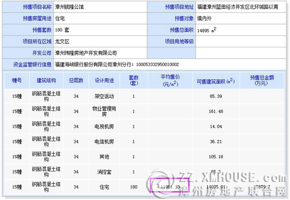
Task: Click the 住宅 row unit count 180
Action: click(x=133, y=187)
